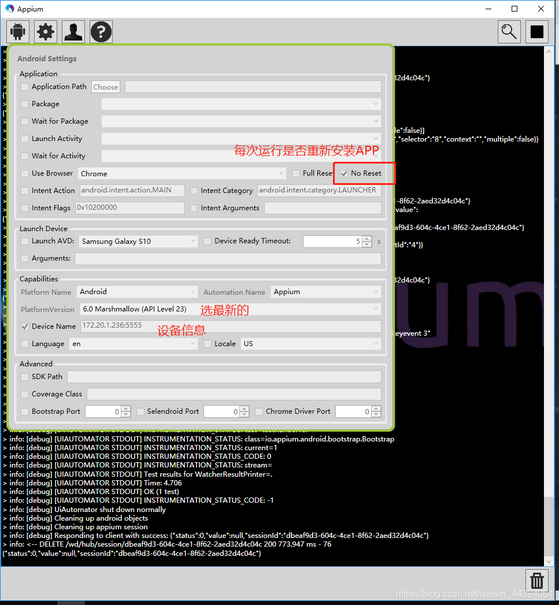Viewport: 559px width, 605px height.
Task: Tick the Selendroid Port checkbox
Action: [x=140, y=411]
